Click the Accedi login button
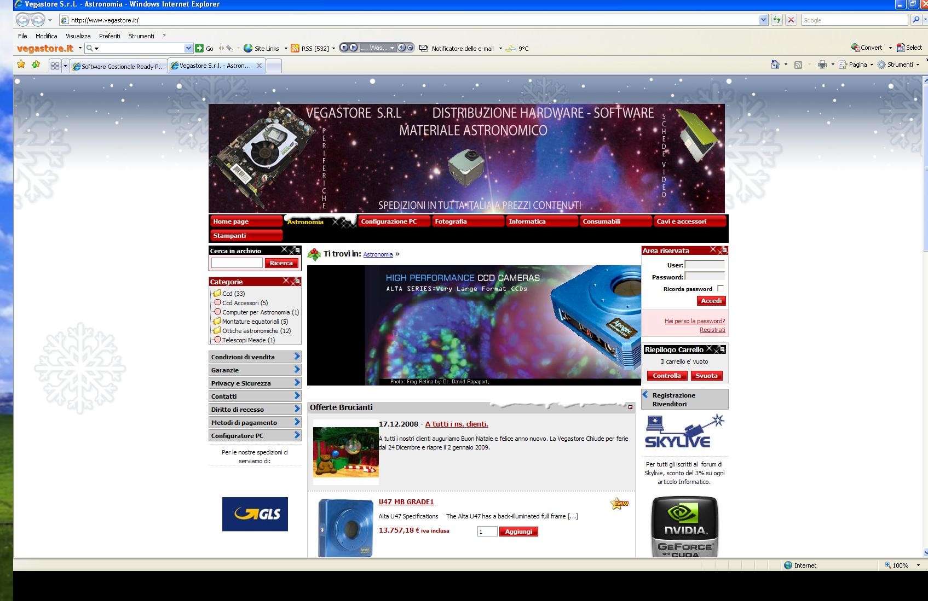This screenshot has width=928, height=601. click(711, 301)
